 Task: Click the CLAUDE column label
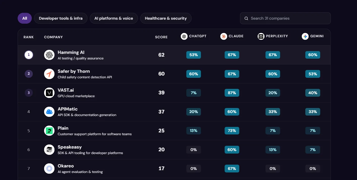coord(236,36)
